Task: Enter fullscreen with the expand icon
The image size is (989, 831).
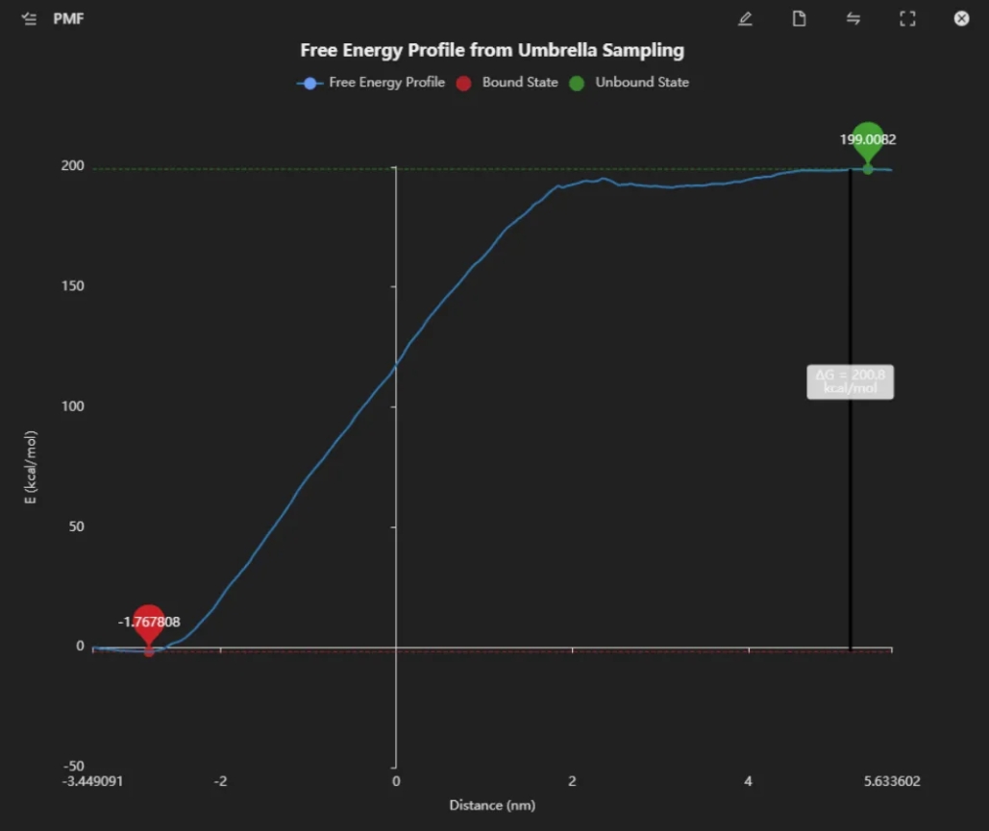Action: [907, 19]
